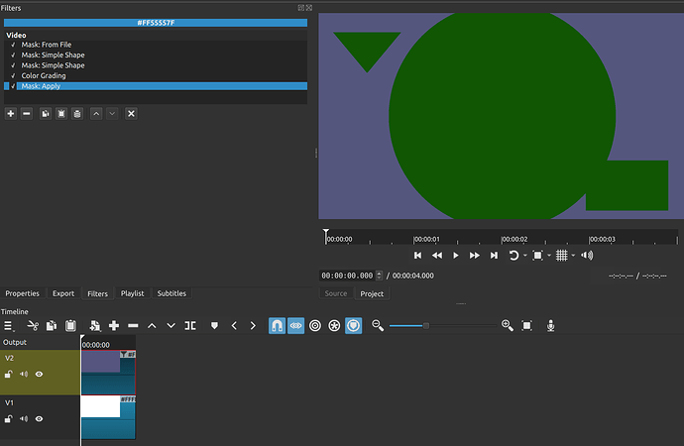Play the project preview

coord(455,256)
